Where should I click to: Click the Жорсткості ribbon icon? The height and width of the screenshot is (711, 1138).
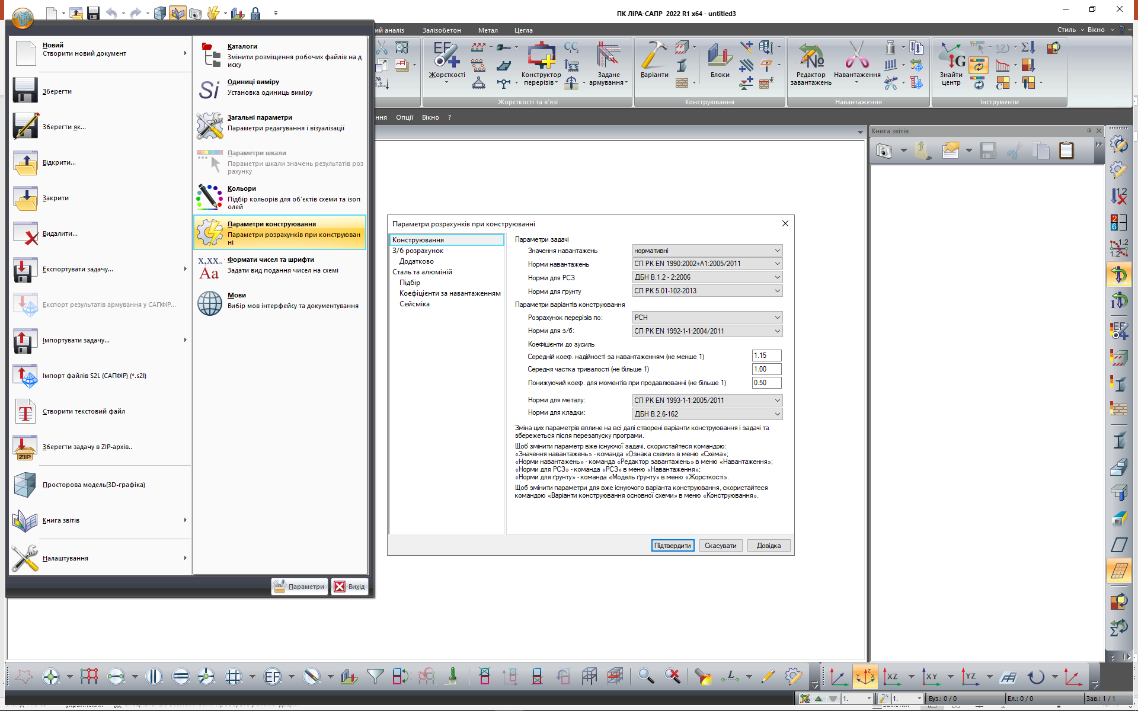pos(446,56)
